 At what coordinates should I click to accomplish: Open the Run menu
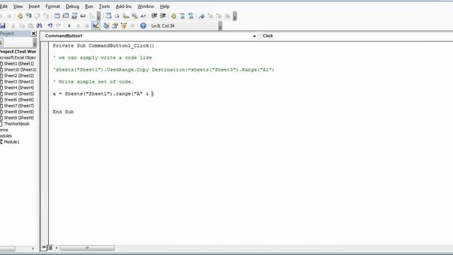pos(89,6)
